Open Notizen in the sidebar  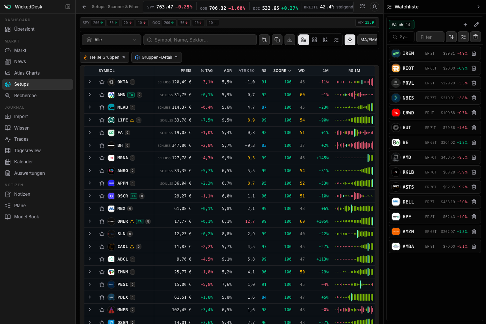37,194
